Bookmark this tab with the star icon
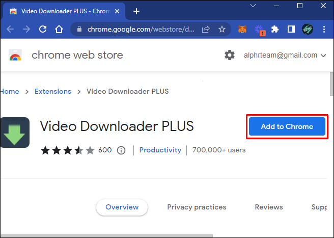Viewport: 334px width, 238px height. coord(222,29)
